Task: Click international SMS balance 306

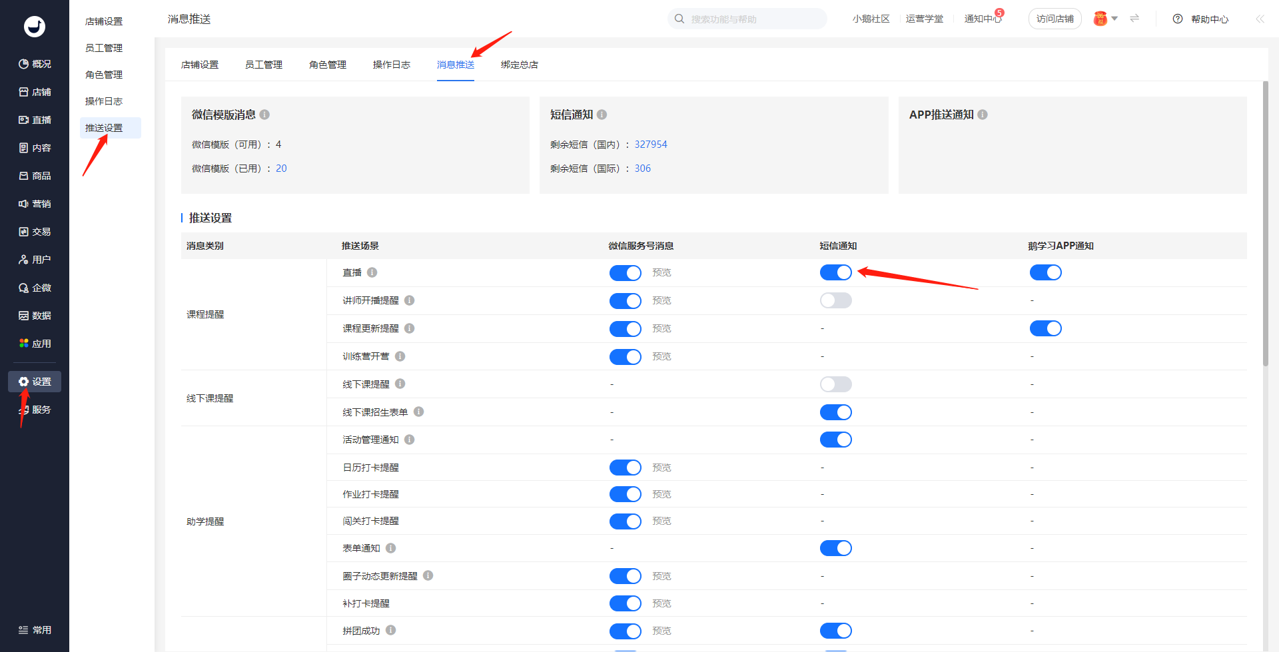Action: (x=642, y=168)
